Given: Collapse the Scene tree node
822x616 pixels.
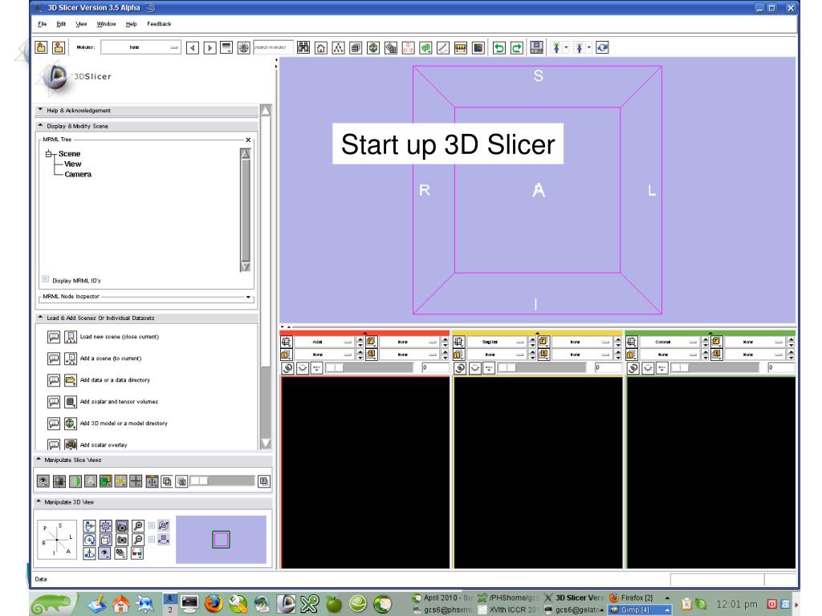Looking at the screenshot, I should (x=49, y=154).
